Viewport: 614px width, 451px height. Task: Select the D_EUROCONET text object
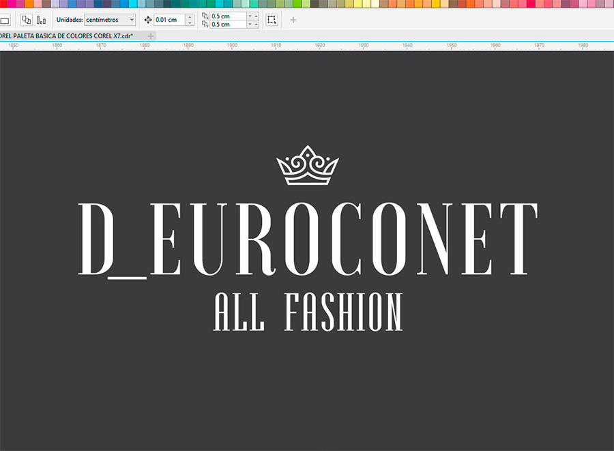point(308,239)
